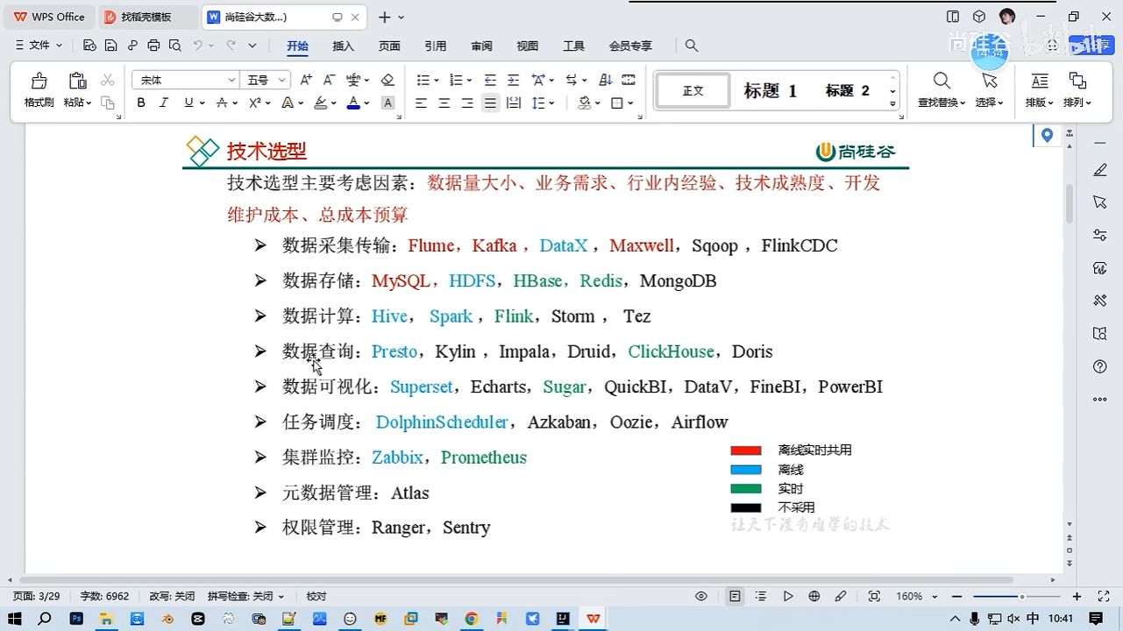Switch to the 引用 ribbon tab

tap(436, 46)
